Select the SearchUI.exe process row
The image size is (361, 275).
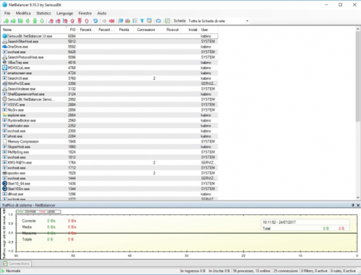[110, 78]
